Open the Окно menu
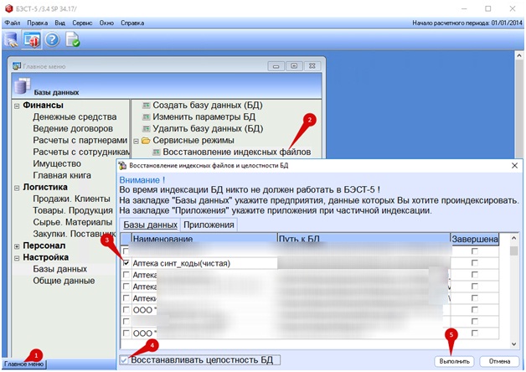The width and height of the screenshot is (526, 372). 106,23
